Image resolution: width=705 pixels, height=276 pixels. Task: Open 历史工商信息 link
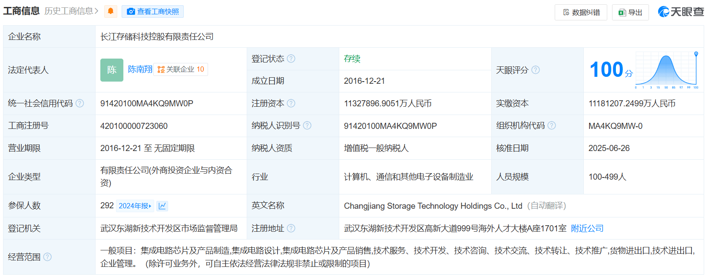(x=72, y=11)
